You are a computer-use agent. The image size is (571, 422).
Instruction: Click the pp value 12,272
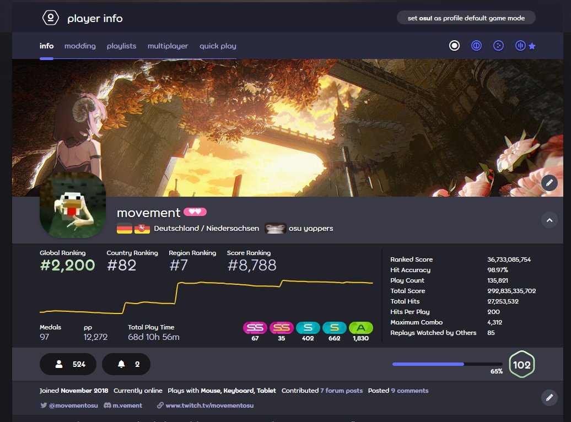click(x=96, y=337)
